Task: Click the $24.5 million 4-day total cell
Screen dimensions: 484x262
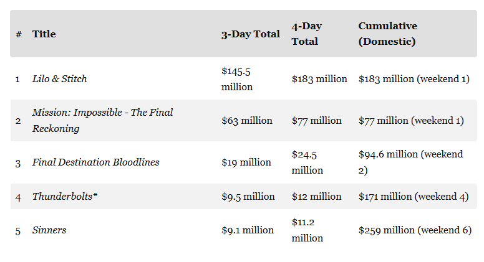Action: [307, 162]
